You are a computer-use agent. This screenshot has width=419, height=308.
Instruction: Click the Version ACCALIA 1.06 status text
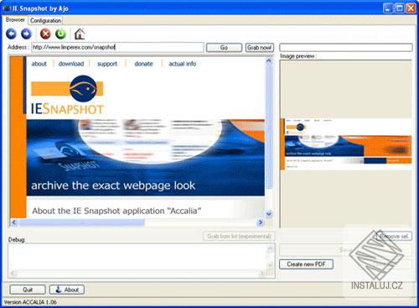[30, 302]
